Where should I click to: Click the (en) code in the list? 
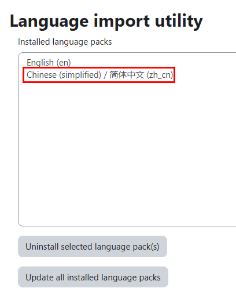pos(64,63)
